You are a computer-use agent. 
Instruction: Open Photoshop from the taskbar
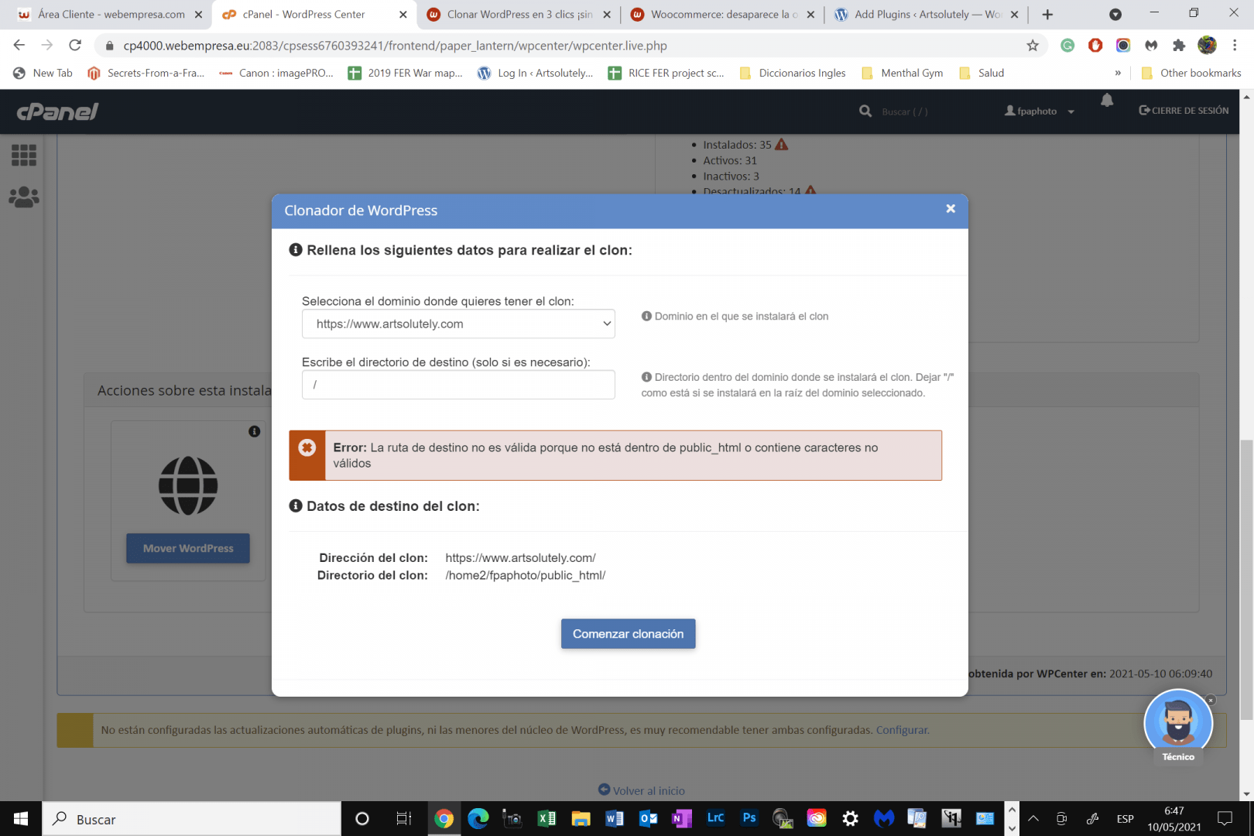(749, 817)
